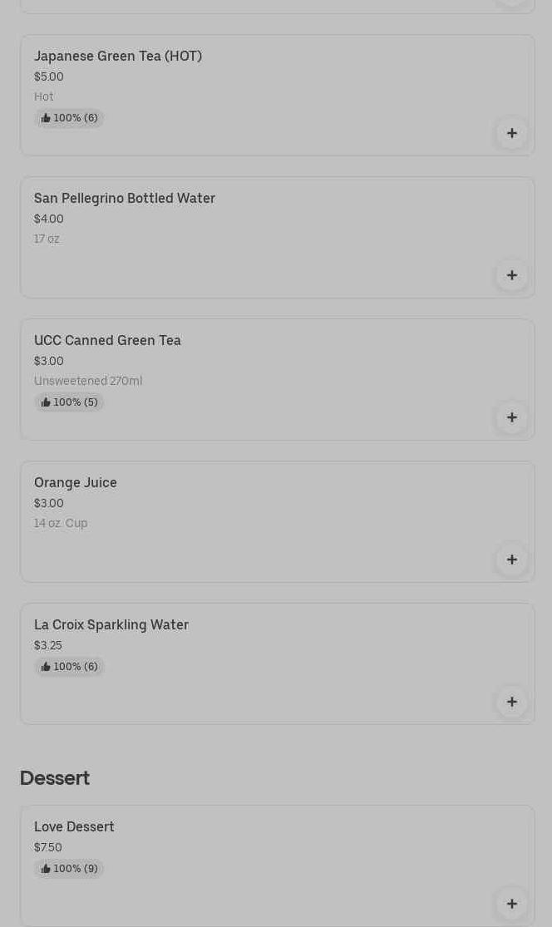Add Japanese Green Tea (HOT) to cart
This screenshot has width=552, height=927.
[511, 133]
